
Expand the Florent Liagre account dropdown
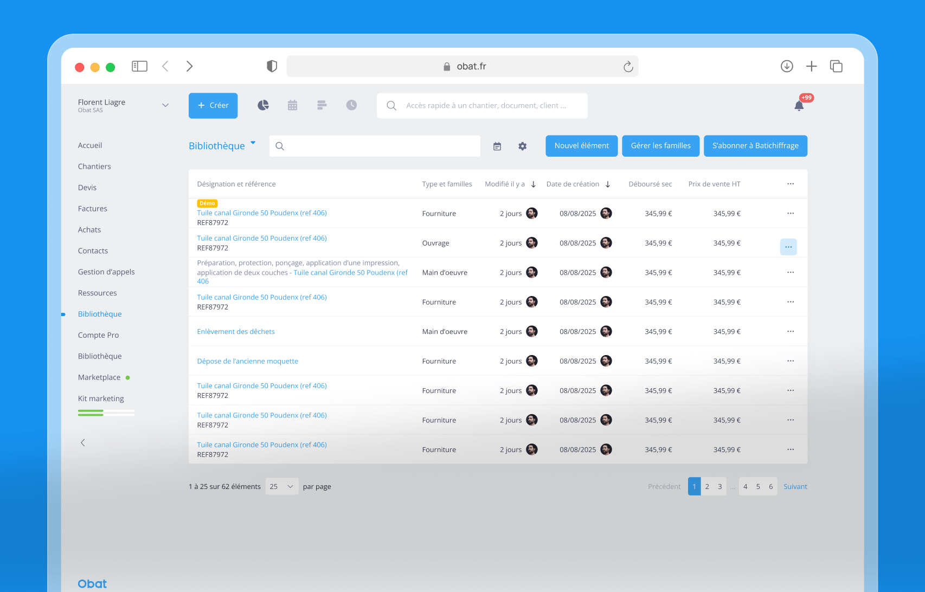pos(165,105)
